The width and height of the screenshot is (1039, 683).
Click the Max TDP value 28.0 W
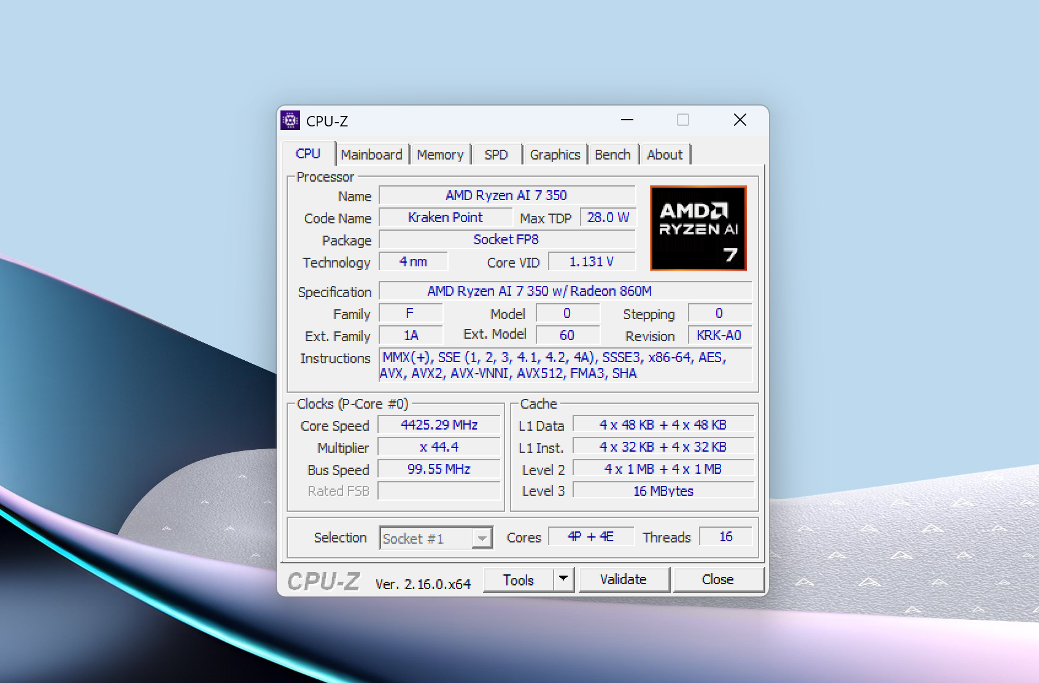point(608,217)
